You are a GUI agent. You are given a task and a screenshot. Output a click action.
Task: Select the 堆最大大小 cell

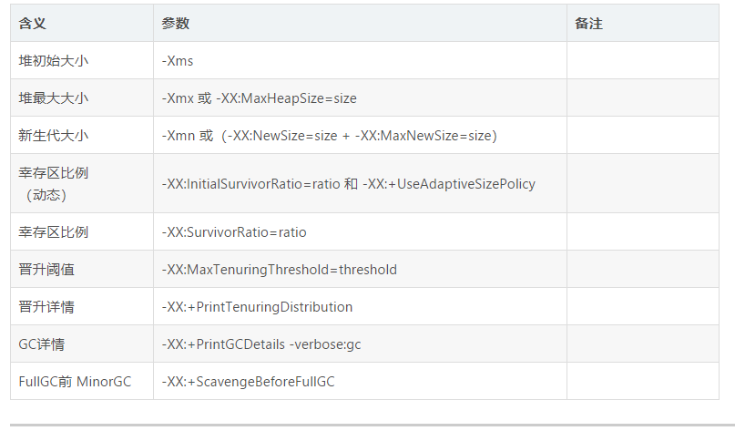(x=54, y=98)
